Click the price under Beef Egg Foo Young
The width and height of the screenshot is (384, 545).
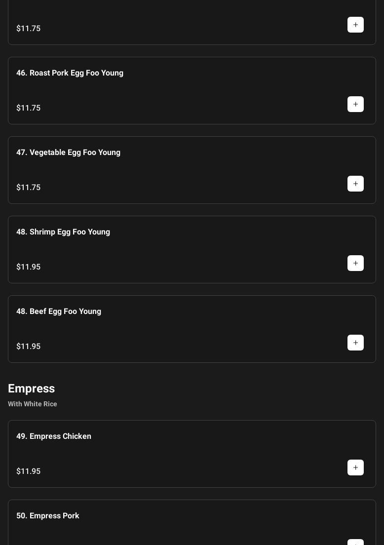point(29,346)
